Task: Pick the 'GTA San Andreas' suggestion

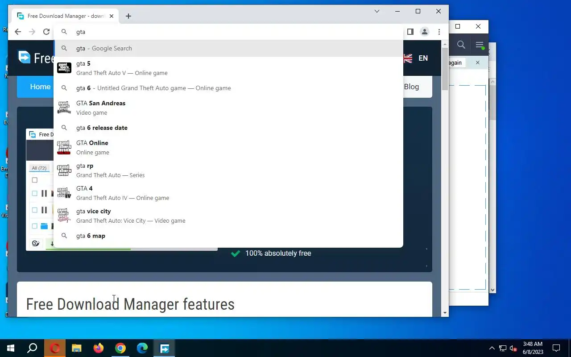Action: (228, 108)
